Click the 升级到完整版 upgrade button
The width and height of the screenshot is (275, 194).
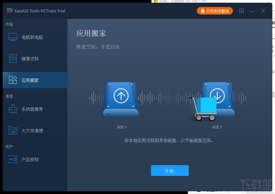[215, 11]
